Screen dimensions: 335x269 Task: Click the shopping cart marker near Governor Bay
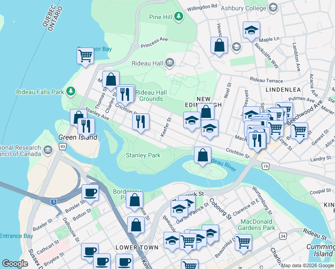click(85, 56)
